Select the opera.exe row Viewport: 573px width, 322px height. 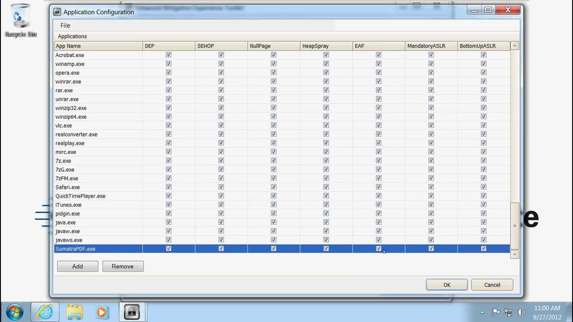click(282, 73)
